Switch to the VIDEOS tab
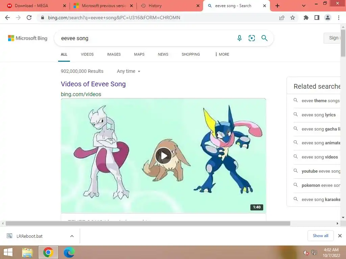The image size is (346, 259). (x=87, y=54)
